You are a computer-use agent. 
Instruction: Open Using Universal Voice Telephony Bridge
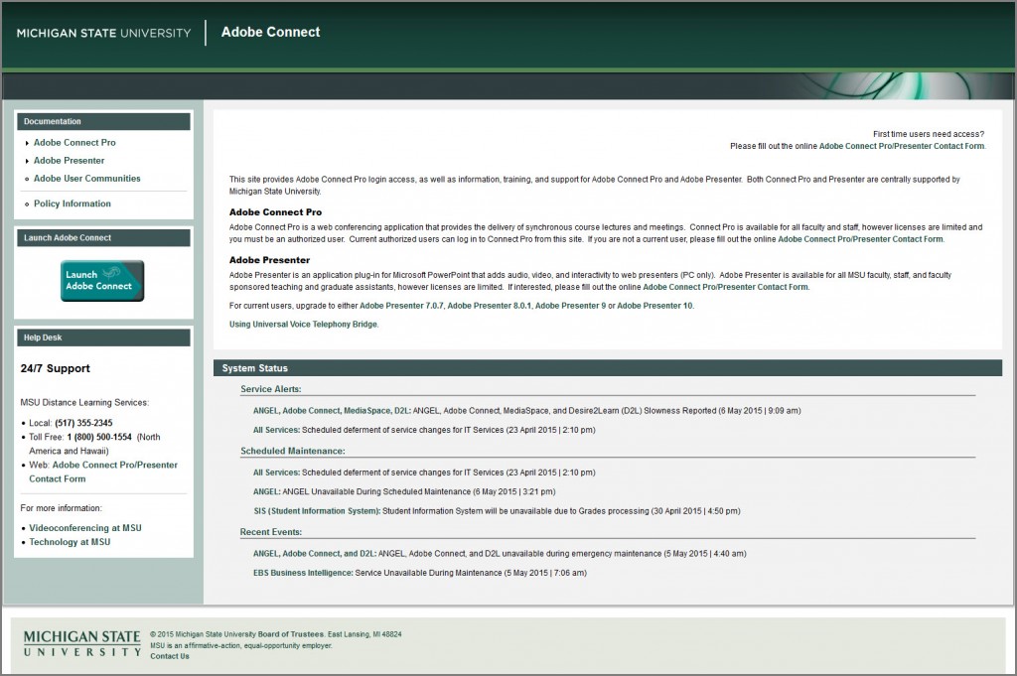pos(303,324)
